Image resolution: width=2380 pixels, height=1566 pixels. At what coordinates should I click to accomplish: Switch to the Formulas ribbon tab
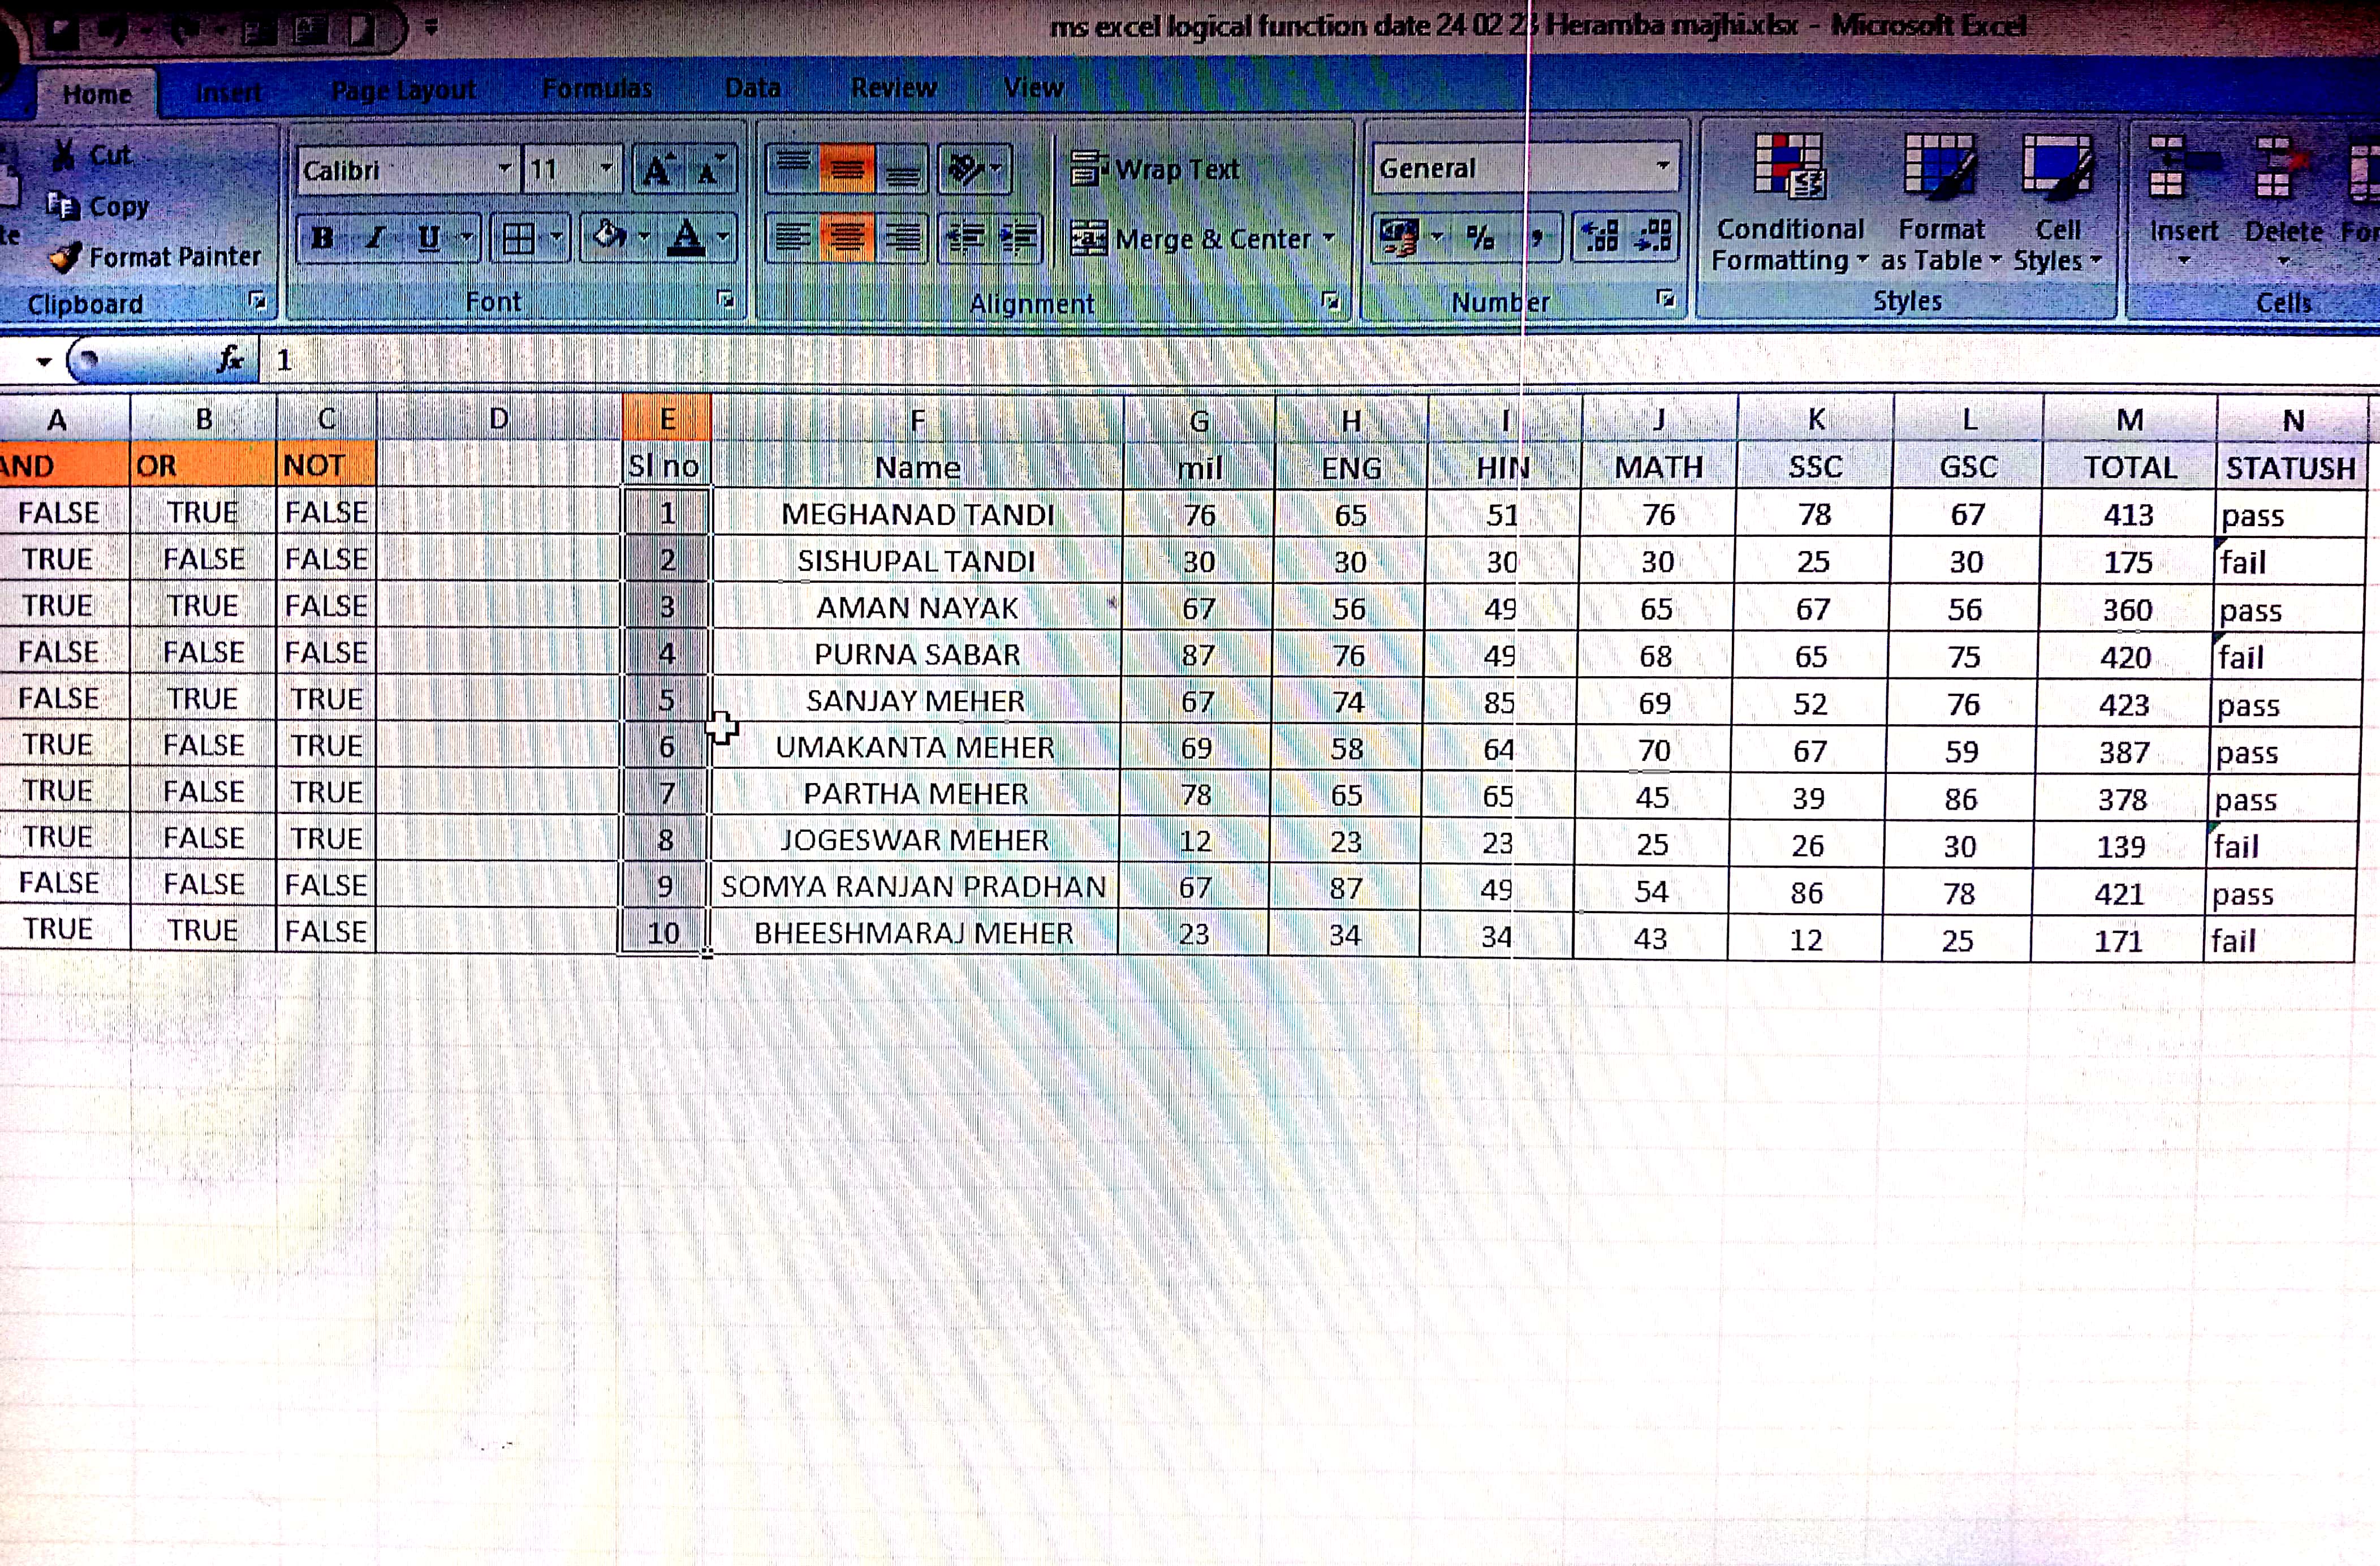coord(597,89)
